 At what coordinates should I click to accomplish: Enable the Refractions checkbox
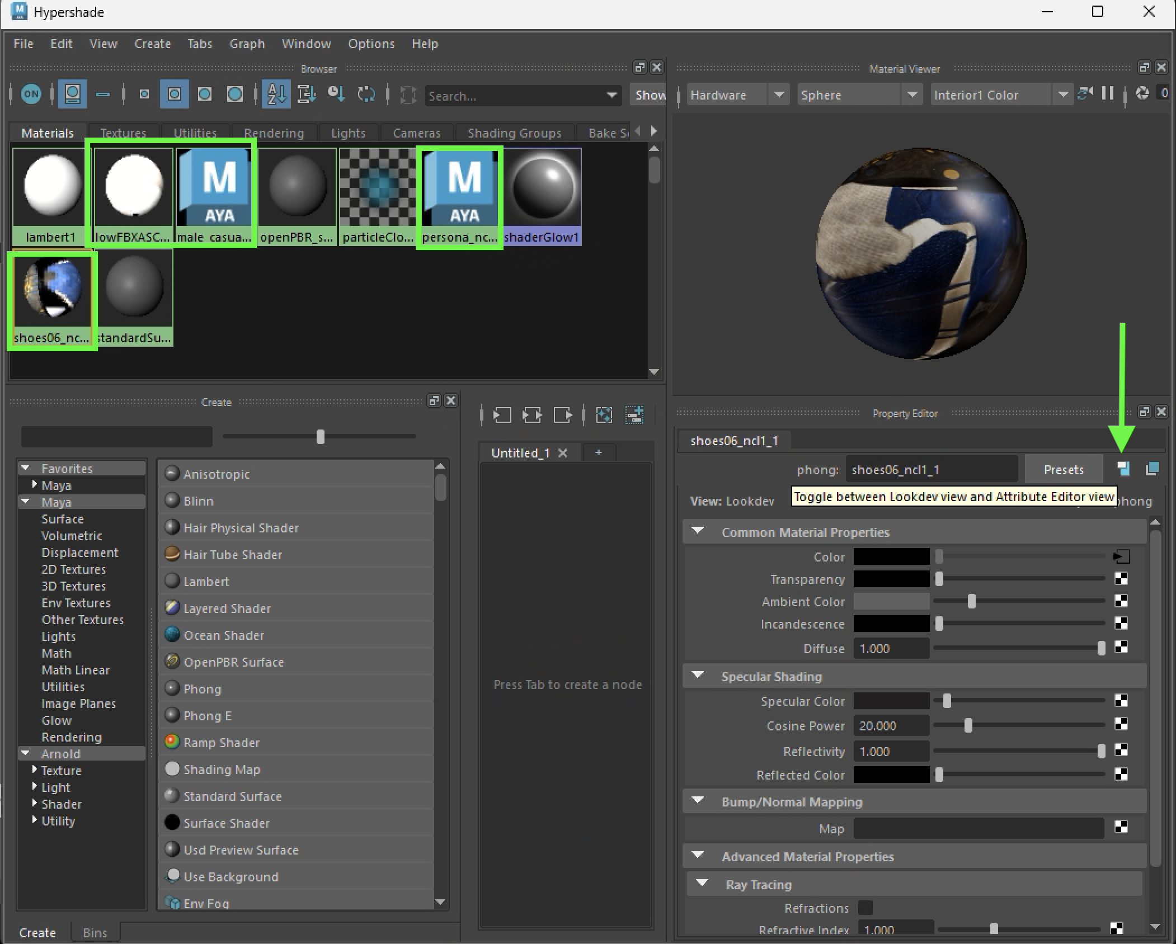[865, 908]
